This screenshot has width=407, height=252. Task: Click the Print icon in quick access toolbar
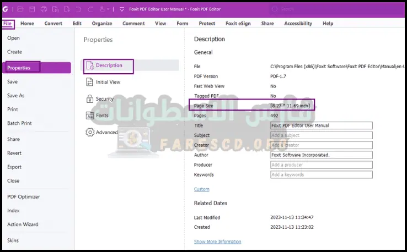point(44,9)
